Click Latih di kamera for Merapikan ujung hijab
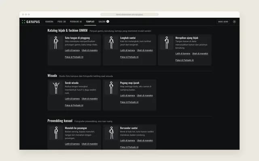 [x=183, y=54]
